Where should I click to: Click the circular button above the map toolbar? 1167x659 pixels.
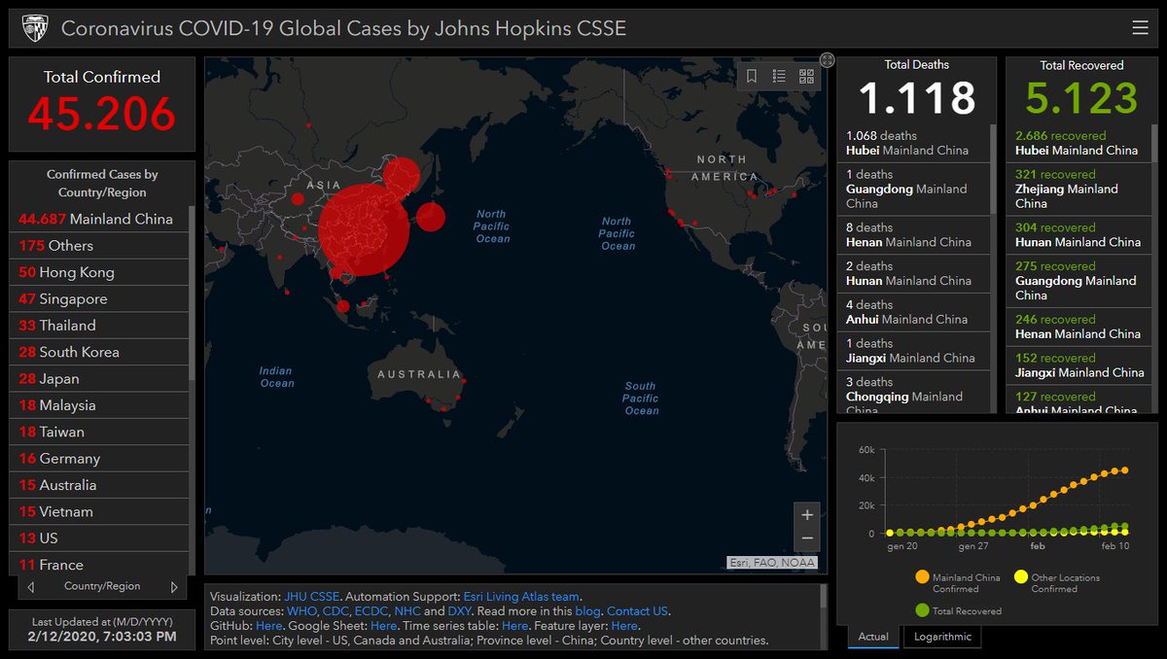point(826,58)
